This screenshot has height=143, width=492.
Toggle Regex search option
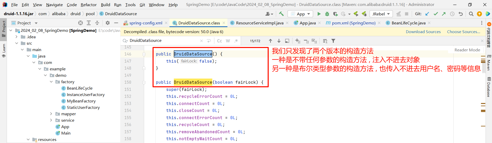pyautogui.click(x=236, y=41)
